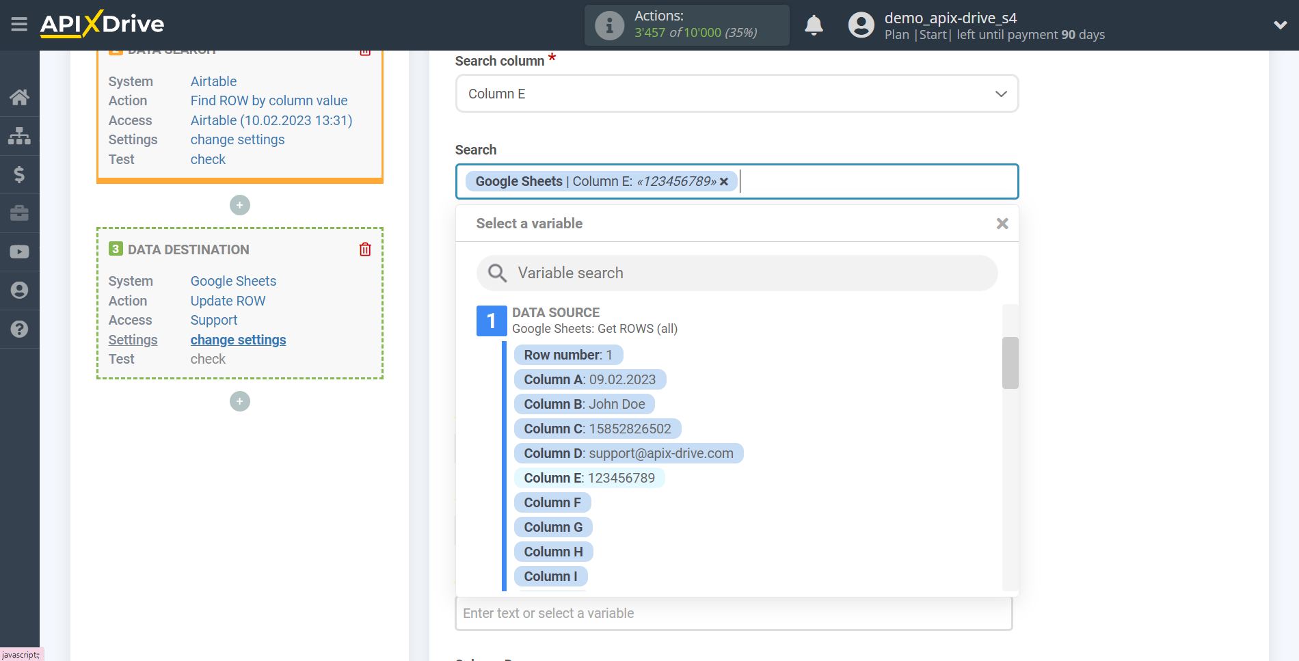Open the help question icon
Image resolution: width=1299 pixels, height=661 pixels.
click(19, 329)
